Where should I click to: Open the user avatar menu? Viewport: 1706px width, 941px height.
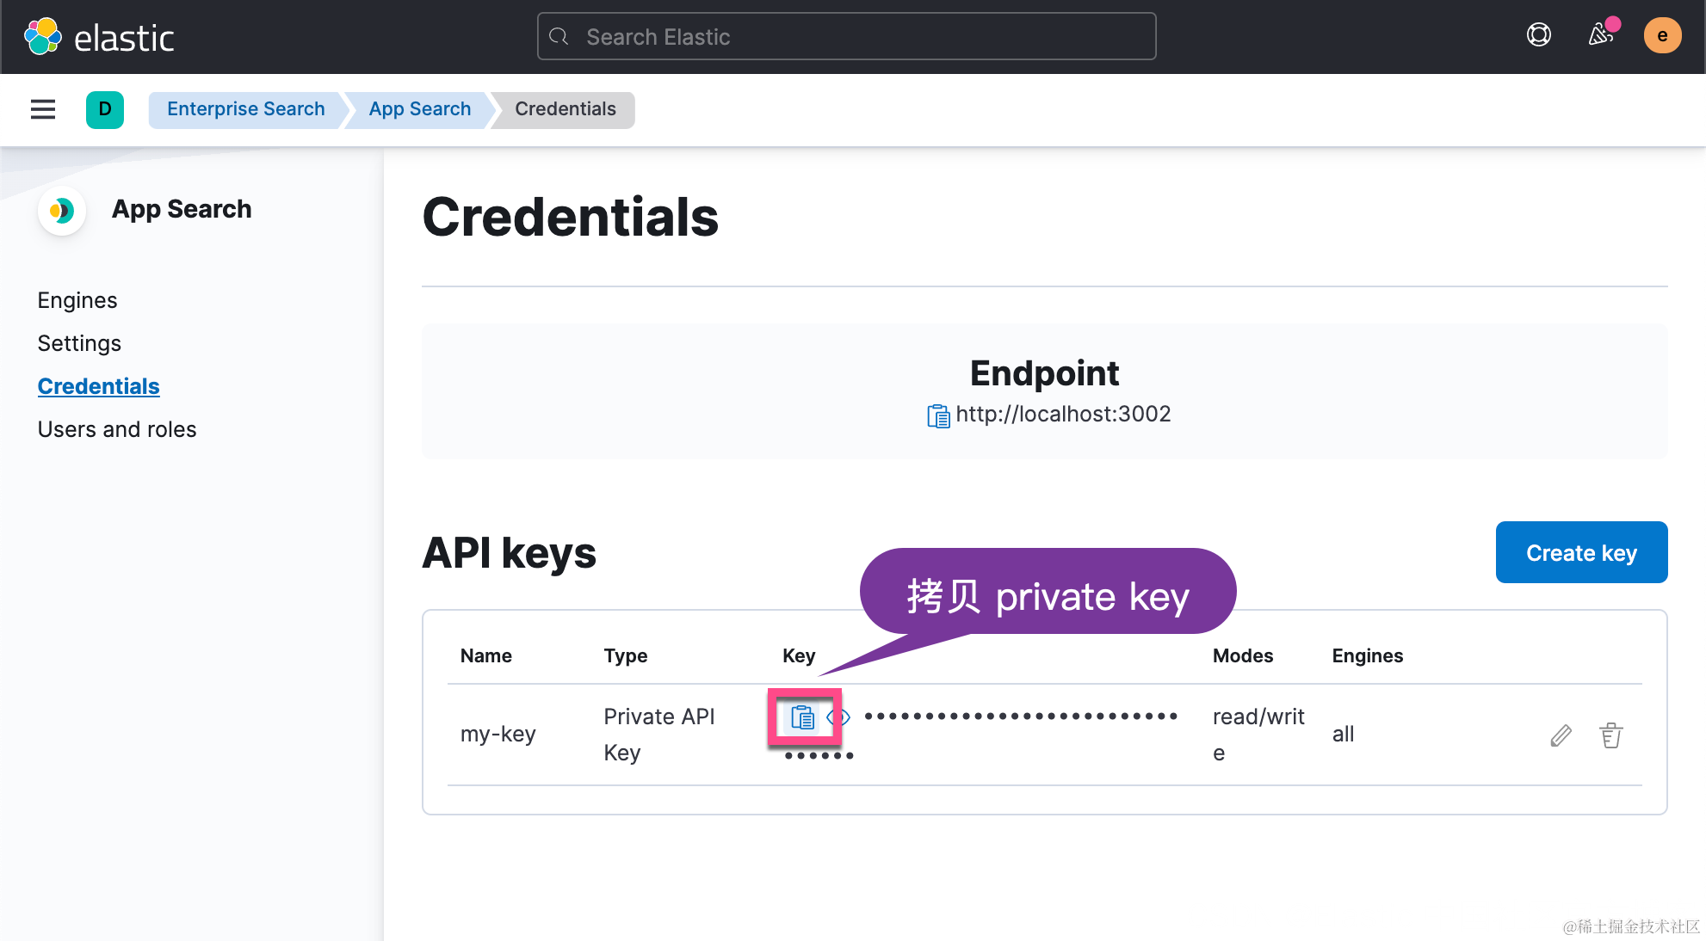1662,36
